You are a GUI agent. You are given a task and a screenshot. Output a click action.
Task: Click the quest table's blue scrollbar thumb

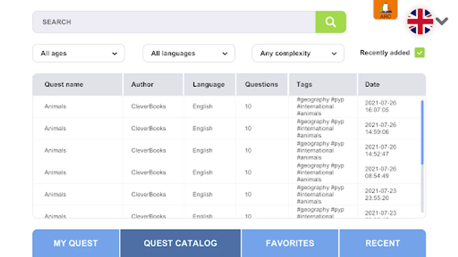click(422, 132)
